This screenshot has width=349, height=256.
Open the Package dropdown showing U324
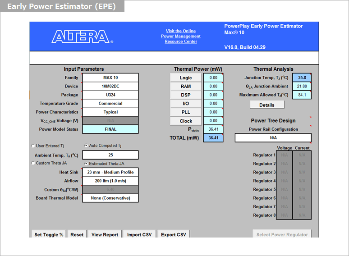[110, 95]
